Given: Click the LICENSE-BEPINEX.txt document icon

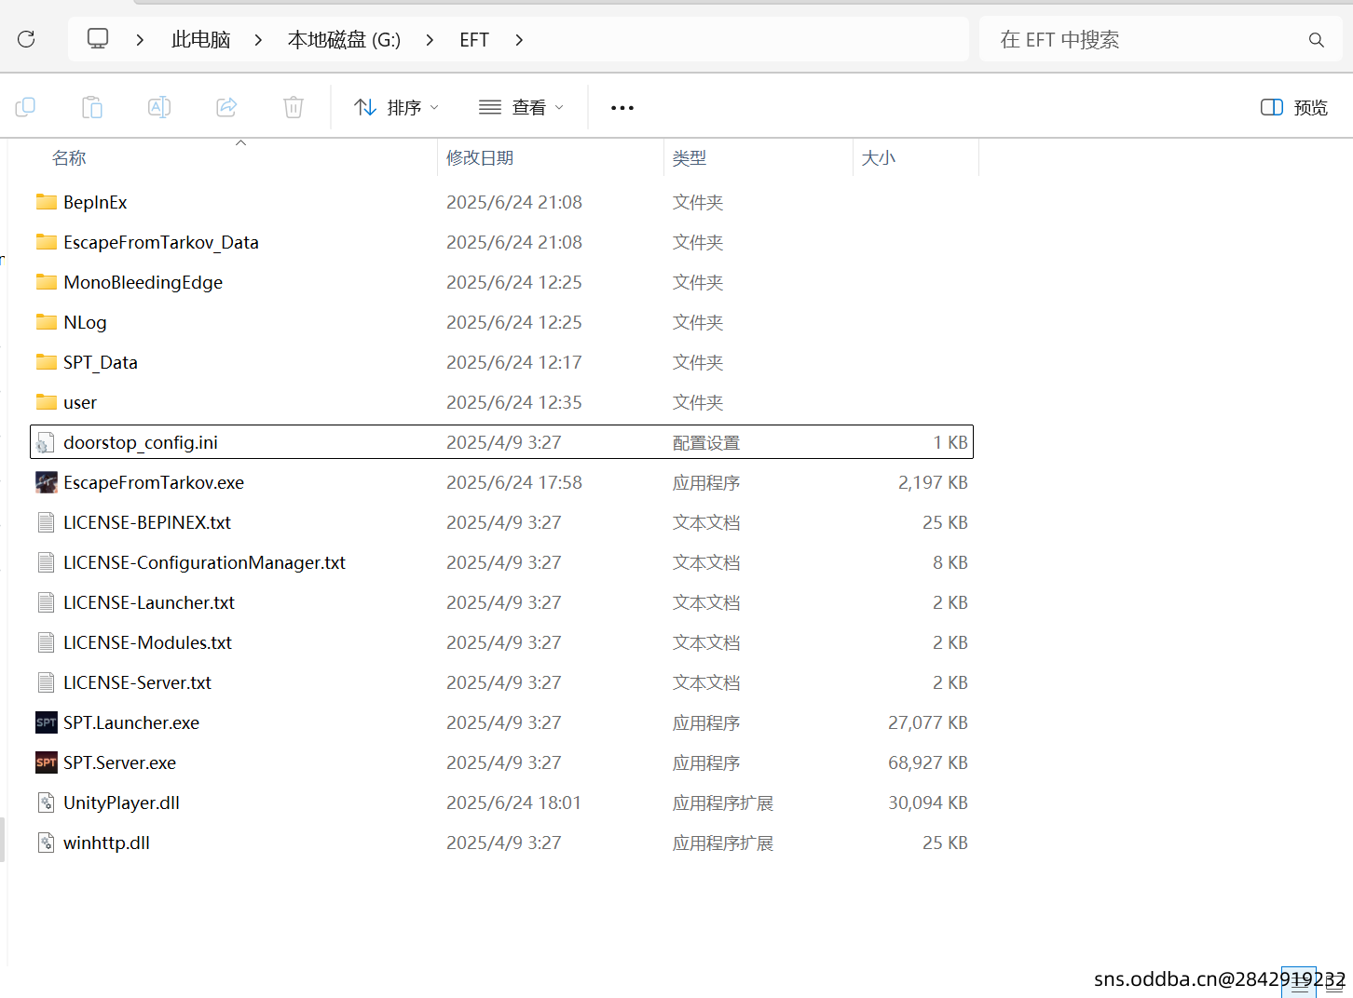Looking at the screenshot, I should click(x=46, y=522).
